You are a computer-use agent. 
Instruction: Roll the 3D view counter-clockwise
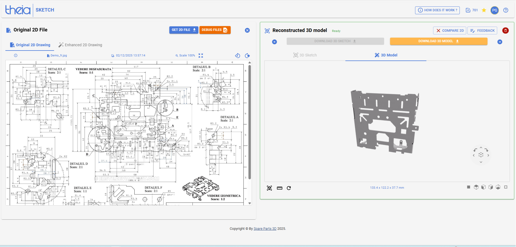pos(475,150)
